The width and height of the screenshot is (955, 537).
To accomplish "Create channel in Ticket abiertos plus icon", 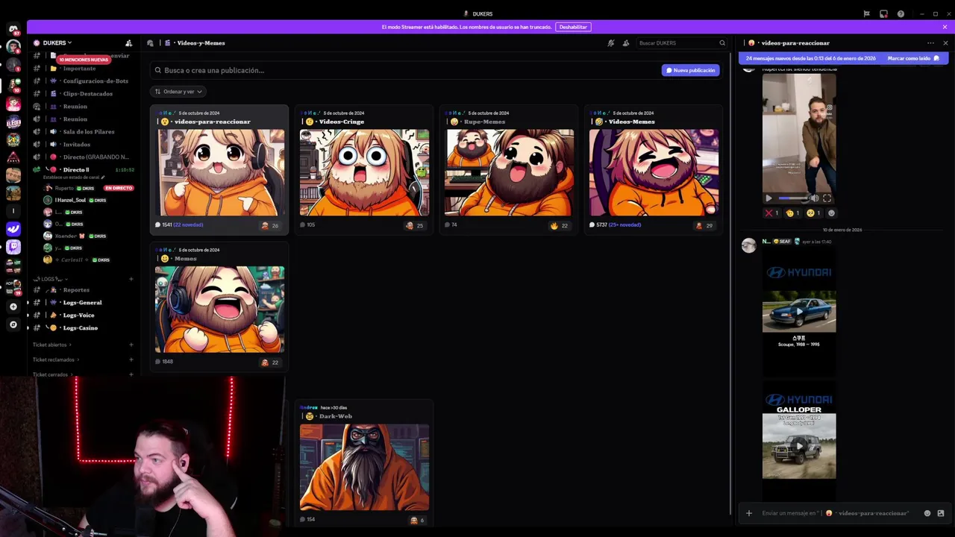I will click(131, 345).
